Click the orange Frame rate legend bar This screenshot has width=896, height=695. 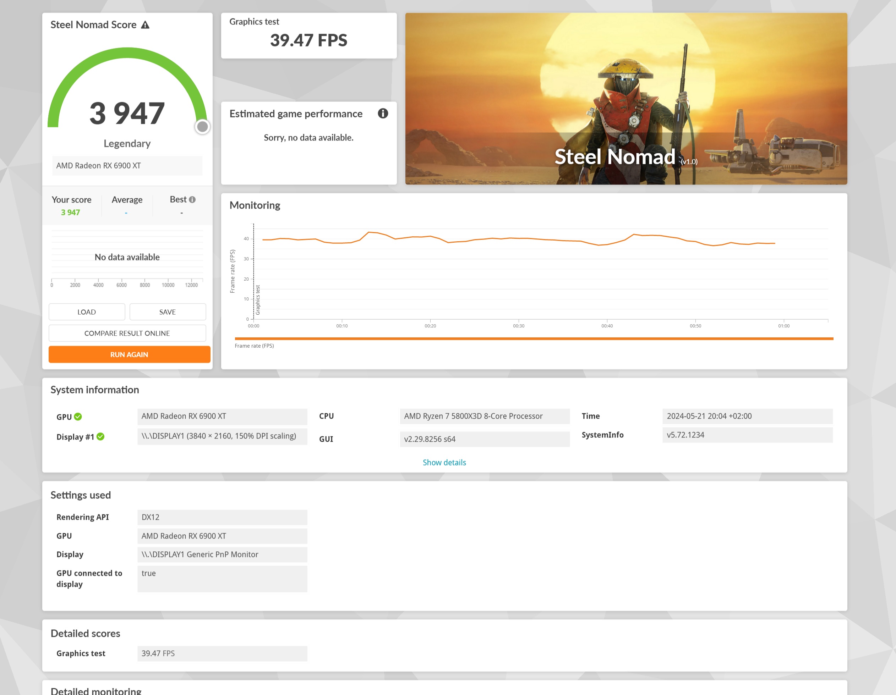(x=533, y=339)
